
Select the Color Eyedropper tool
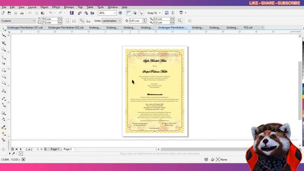3,127
